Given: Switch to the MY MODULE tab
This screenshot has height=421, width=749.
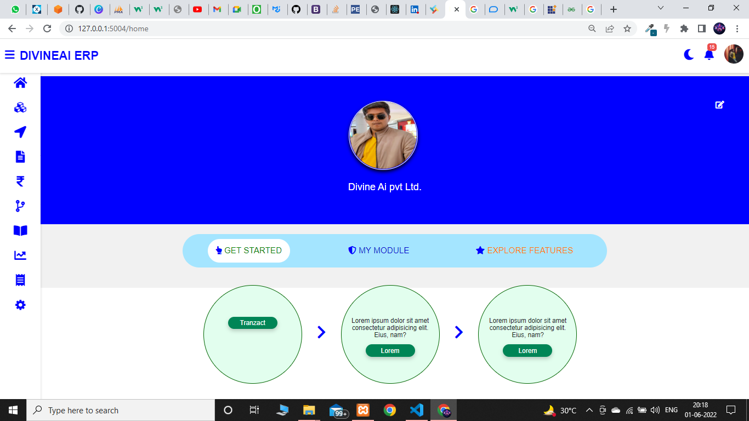Looking at the screenshot, I should [x=378, y=250].
